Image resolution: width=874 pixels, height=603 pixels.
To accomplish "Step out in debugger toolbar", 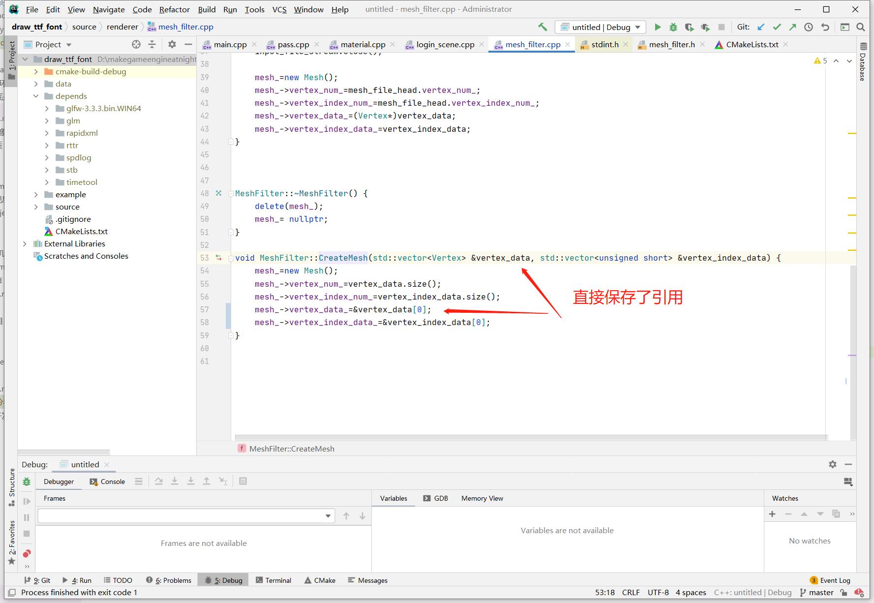I will pos(207,481).
